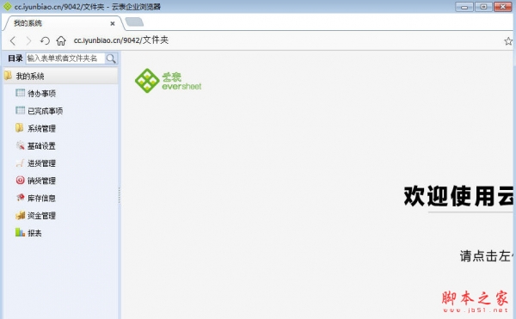
Task: Open 基础设置 in the directory
Action: point(41,145)
